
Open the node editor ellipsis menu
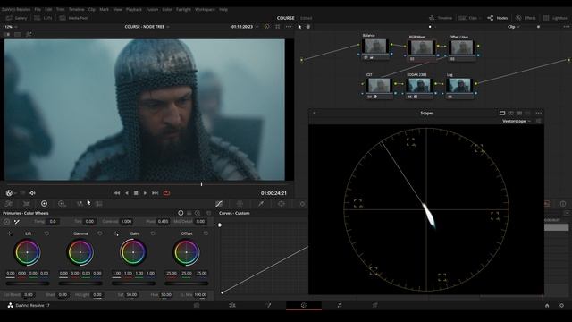coord(567,27)
